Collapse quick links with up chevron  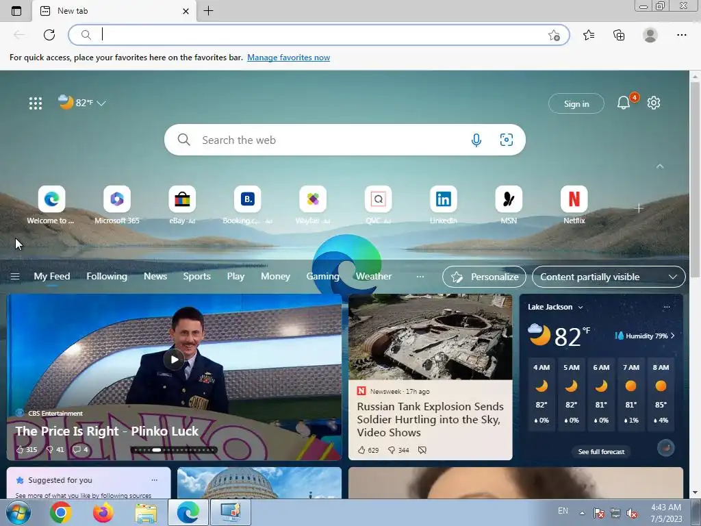tap(660, 166)
